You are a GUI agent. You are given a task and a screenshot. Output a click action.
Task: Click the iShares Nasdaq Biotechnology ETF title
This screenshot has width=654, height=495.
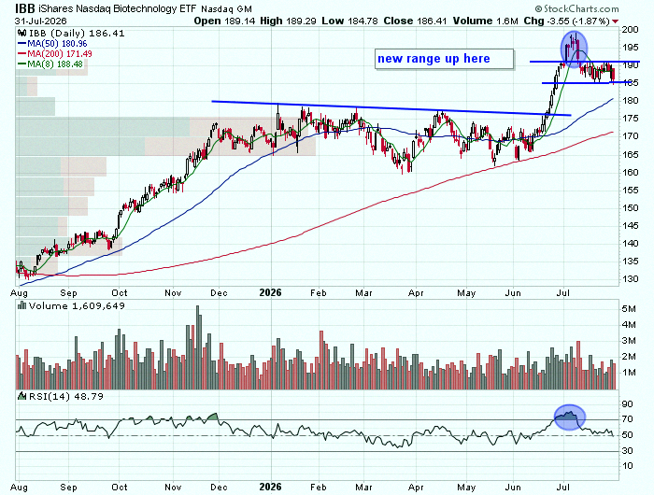coord(118,8)
